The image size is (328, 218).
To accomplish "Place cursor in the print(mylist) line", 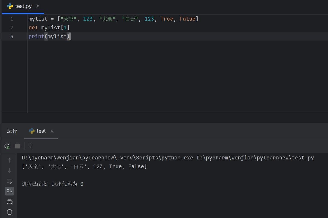I will 49,36.
